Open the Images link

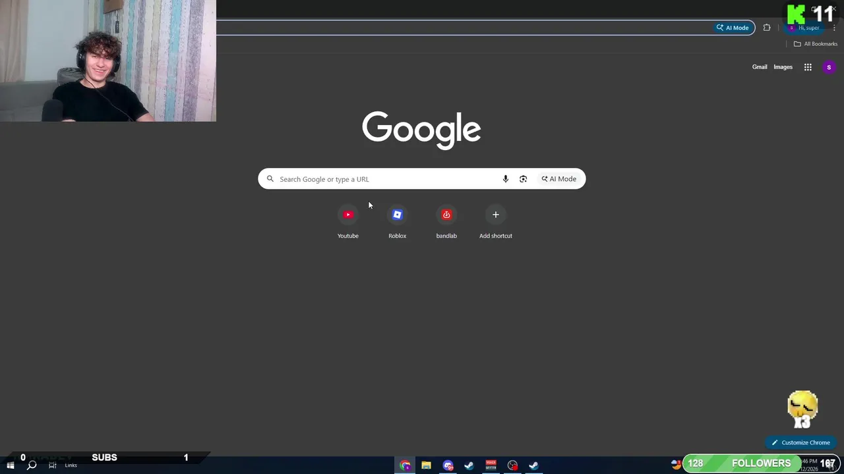[783, 67]
